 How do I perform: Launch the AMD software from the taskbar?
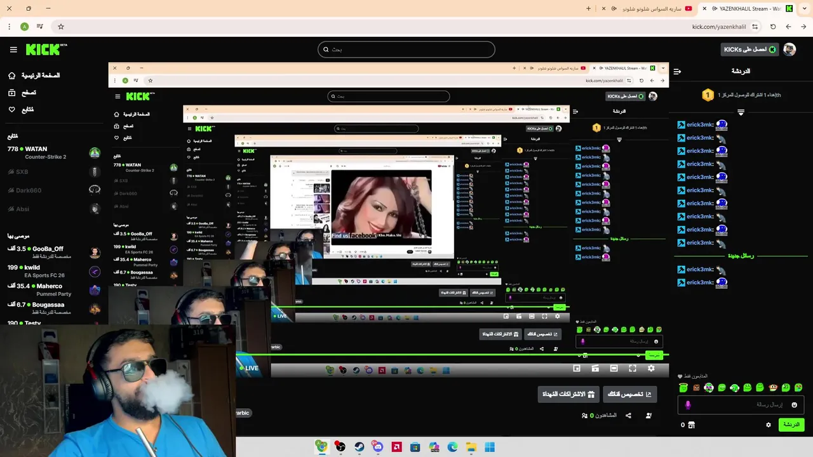tap(396, 447)
